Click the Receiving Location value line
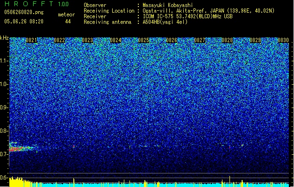 point(208,11)
